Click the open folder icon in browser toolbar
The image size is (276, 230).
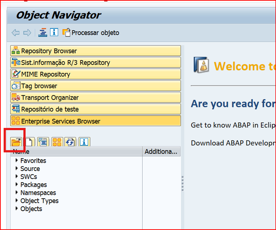pyautogui.click(x=16, y=142)
